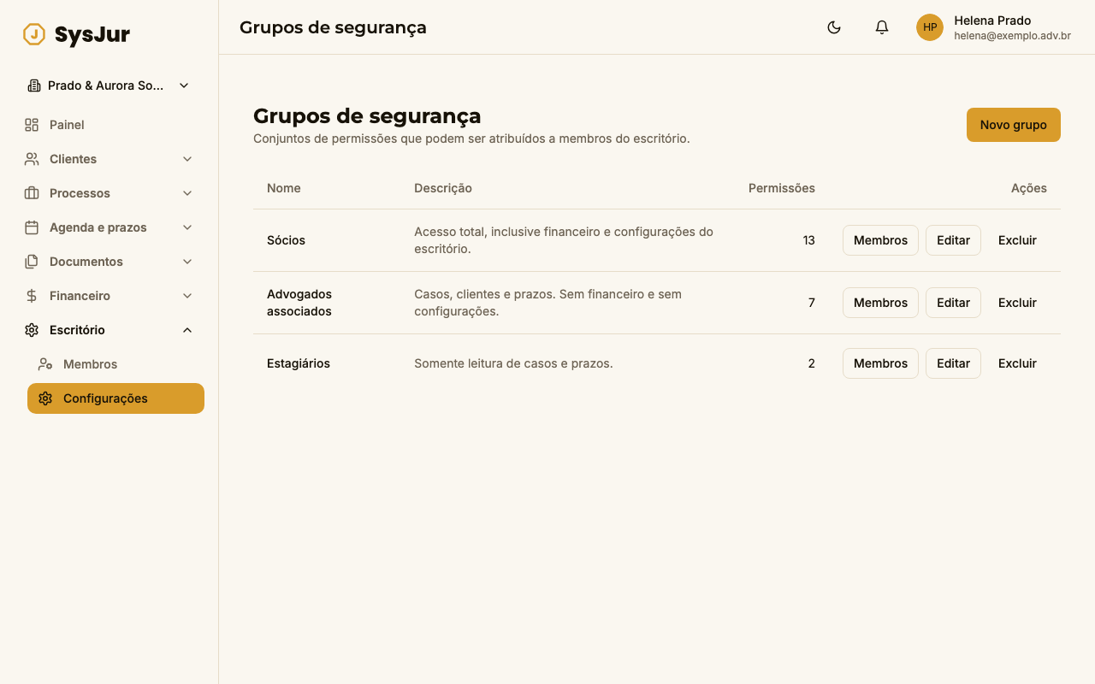The image size is (1095, 684).
Task: Click the Membros user-cog icon
Action: 45,364
